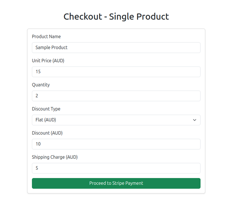Viewport: 226px width, 203px height.
Task: Place cursor on the 'Sample Product' text
Action: [x=51, y=47]
